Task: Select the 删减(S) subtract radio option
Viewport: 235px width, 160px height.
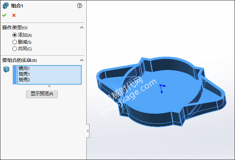Action: click(14, 42)
